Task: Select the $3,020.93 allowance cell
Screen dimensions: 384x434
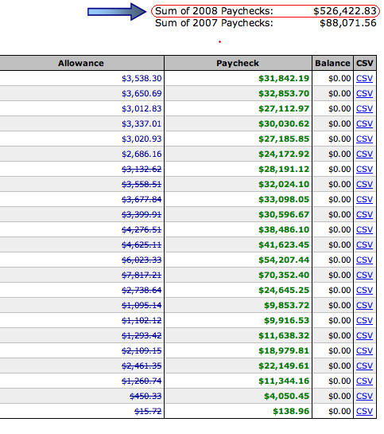Action: click(142, 139)
